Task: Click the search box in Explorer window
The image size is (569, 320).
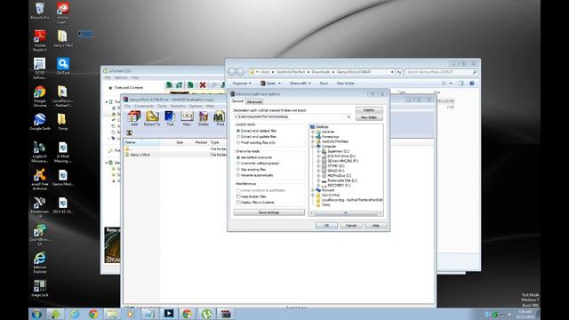Action: pos(441,72)
